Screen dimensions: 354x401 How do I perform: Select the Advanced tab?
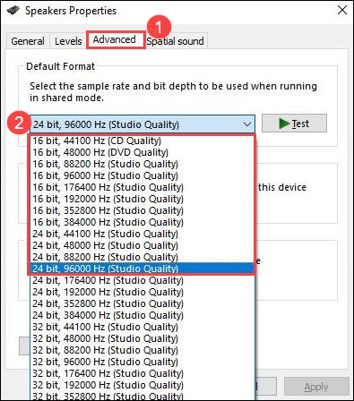pyautogui.click(x=115, y=39)
